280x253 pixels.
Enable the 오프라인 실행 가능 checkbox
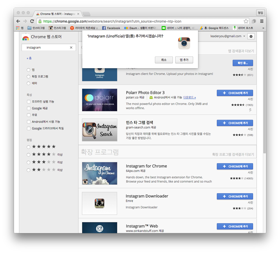(x=28, y=101)
